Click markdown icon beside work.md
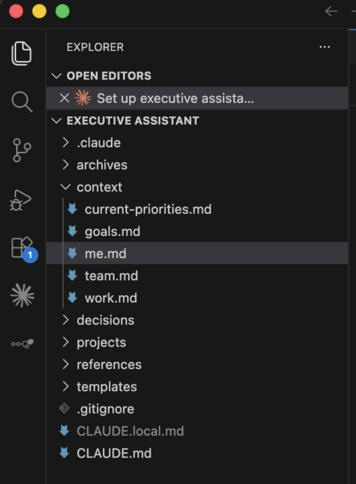 click(73, 298)
